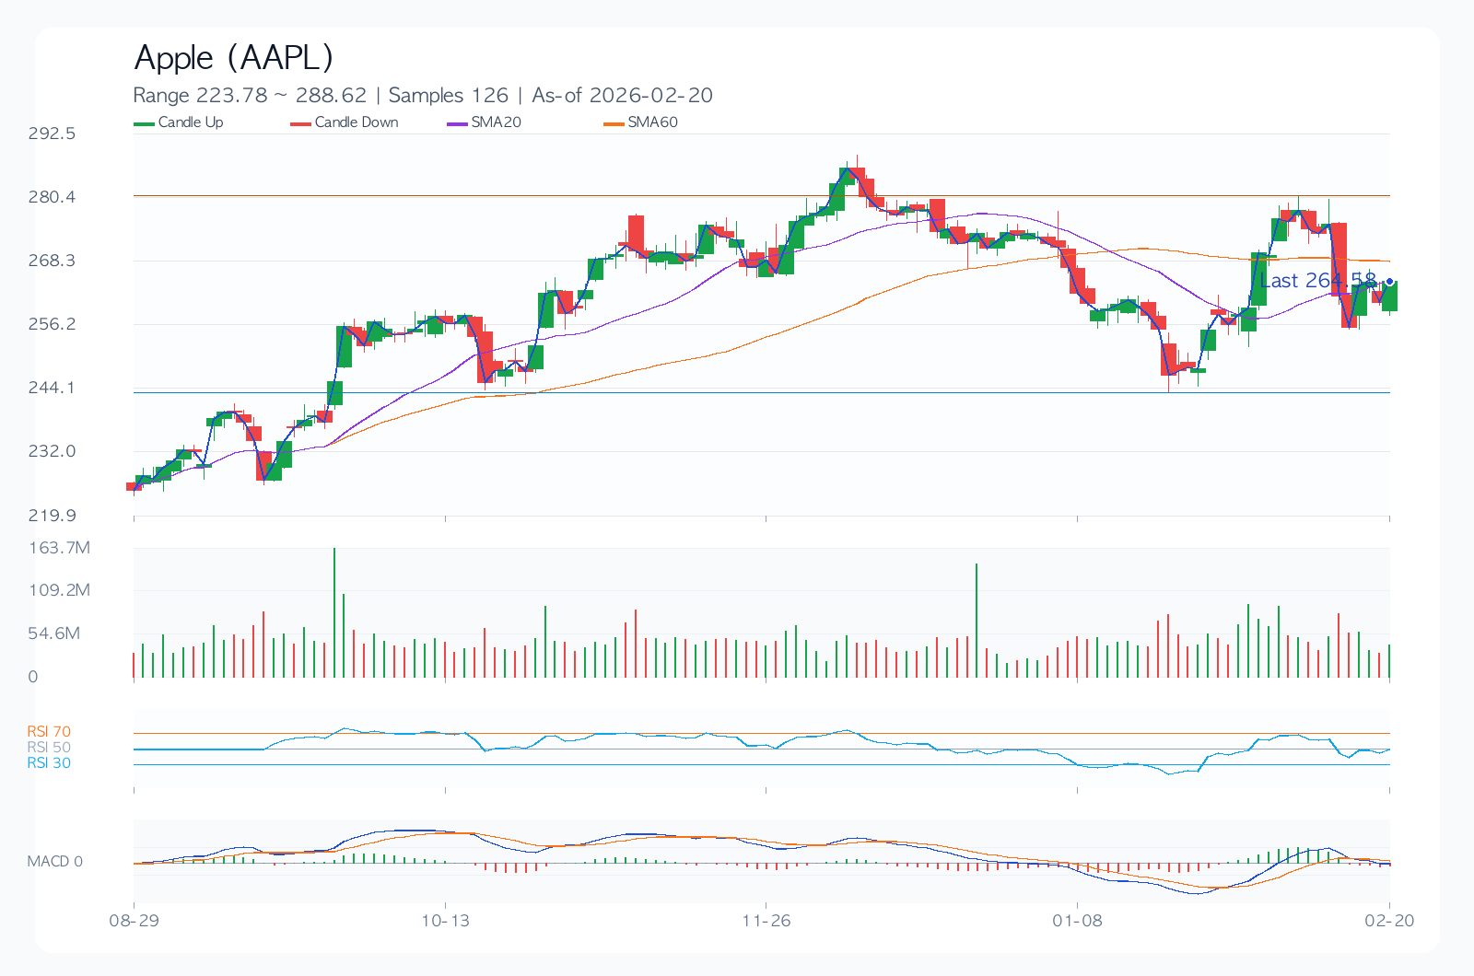The width and height of the screenshot is (1474, 976).
Task: Click the RSI 70 level label
Action: coord(49,732)
